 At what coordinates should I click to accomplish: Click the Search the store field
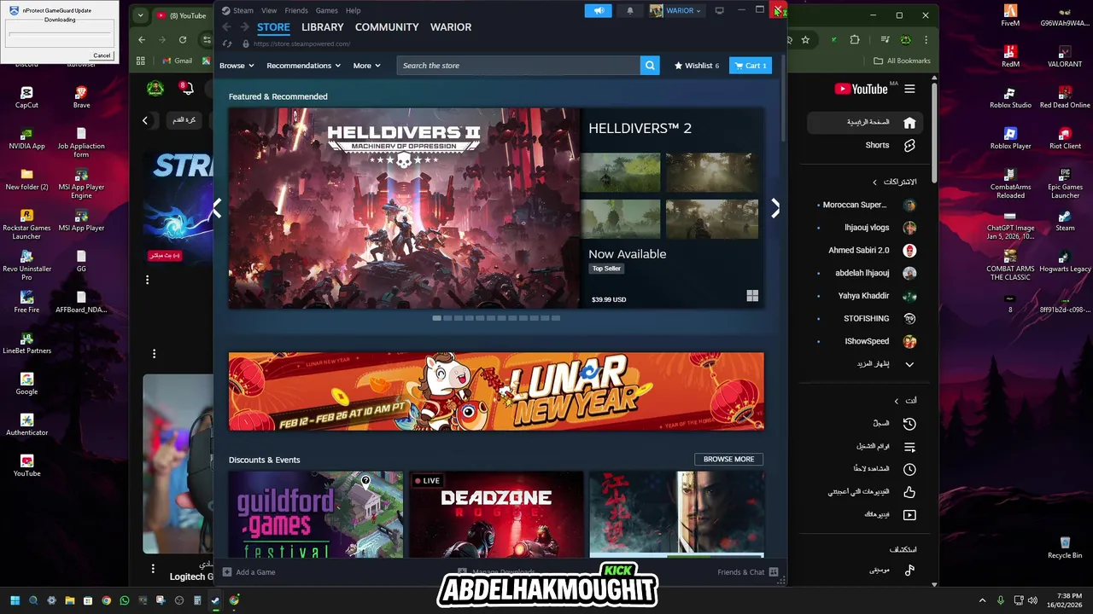point(518,66)
